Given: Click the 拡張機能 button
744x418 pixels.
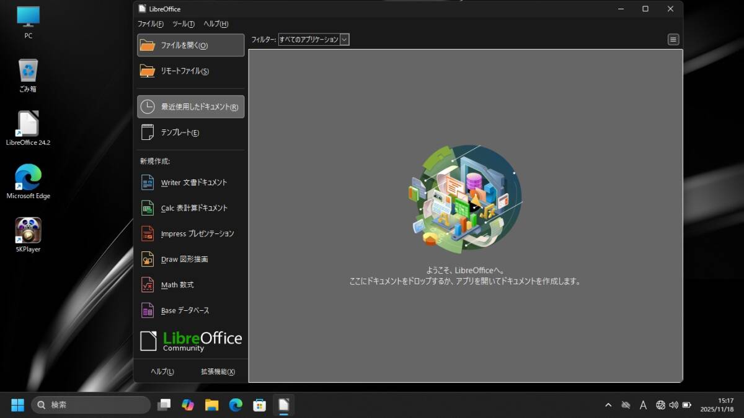Looking at the screenshot, I should click(x=218, y=372).
